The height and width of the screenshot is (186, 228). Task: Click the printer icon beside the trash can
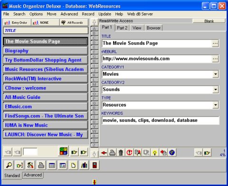point(112,153)
